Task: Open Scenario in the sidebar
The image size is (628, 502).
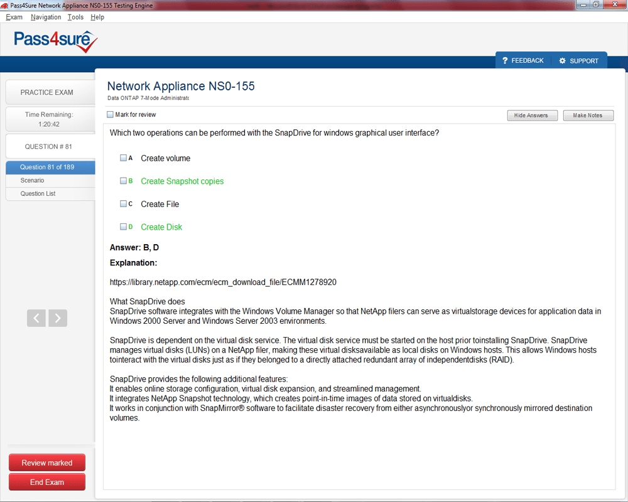Action: click(x=33, y=181)
